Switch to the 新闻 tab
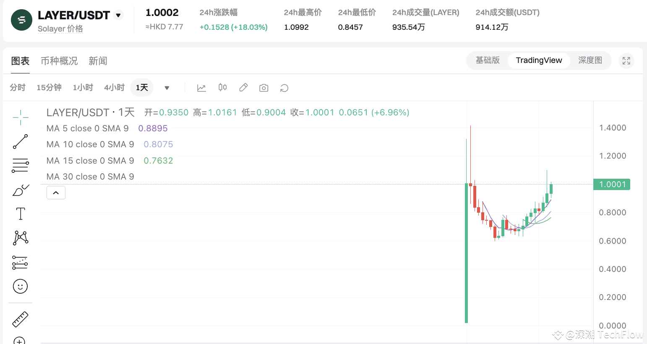Image resolution: width=647 pixels, height=344 pixels. point(98,60)
